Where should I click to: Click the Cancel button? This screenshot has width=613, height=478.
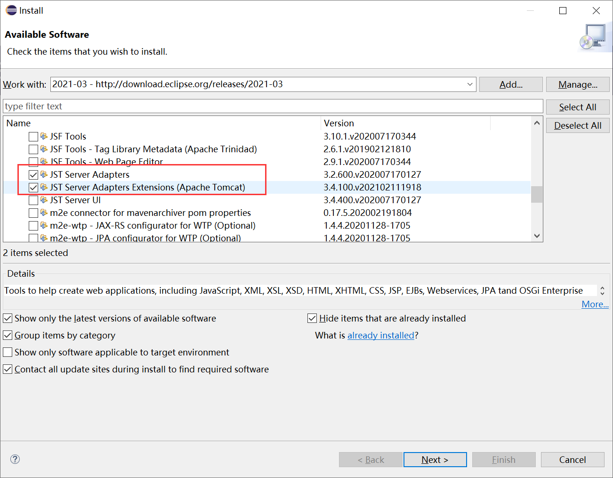pyautogui.click(x=573, y=460)
